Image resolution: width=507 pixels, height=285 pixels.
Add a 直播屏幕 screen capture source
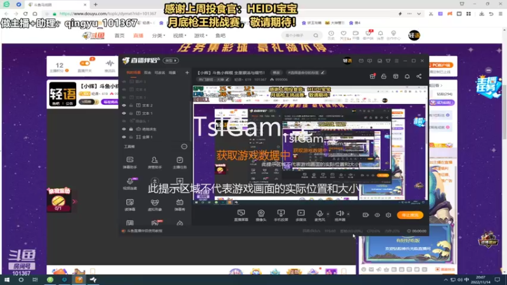[x=241, y=215]
